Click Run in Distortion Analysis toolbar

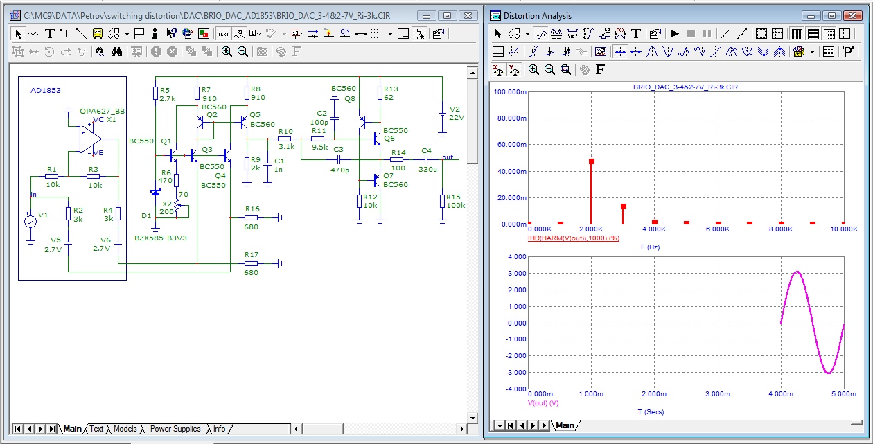(x=674, y=33)
